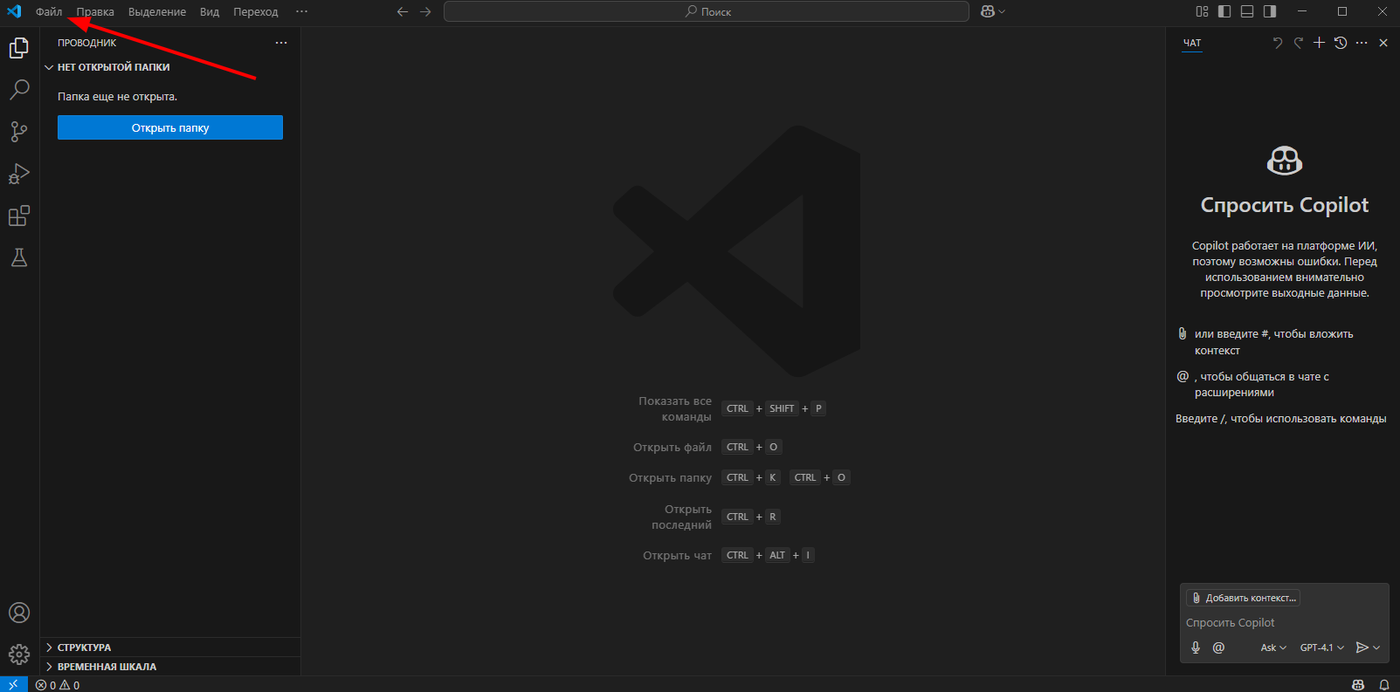Open the Файл menu
This screenshot has height=692, width=1400.
click(x=49, y=11)
